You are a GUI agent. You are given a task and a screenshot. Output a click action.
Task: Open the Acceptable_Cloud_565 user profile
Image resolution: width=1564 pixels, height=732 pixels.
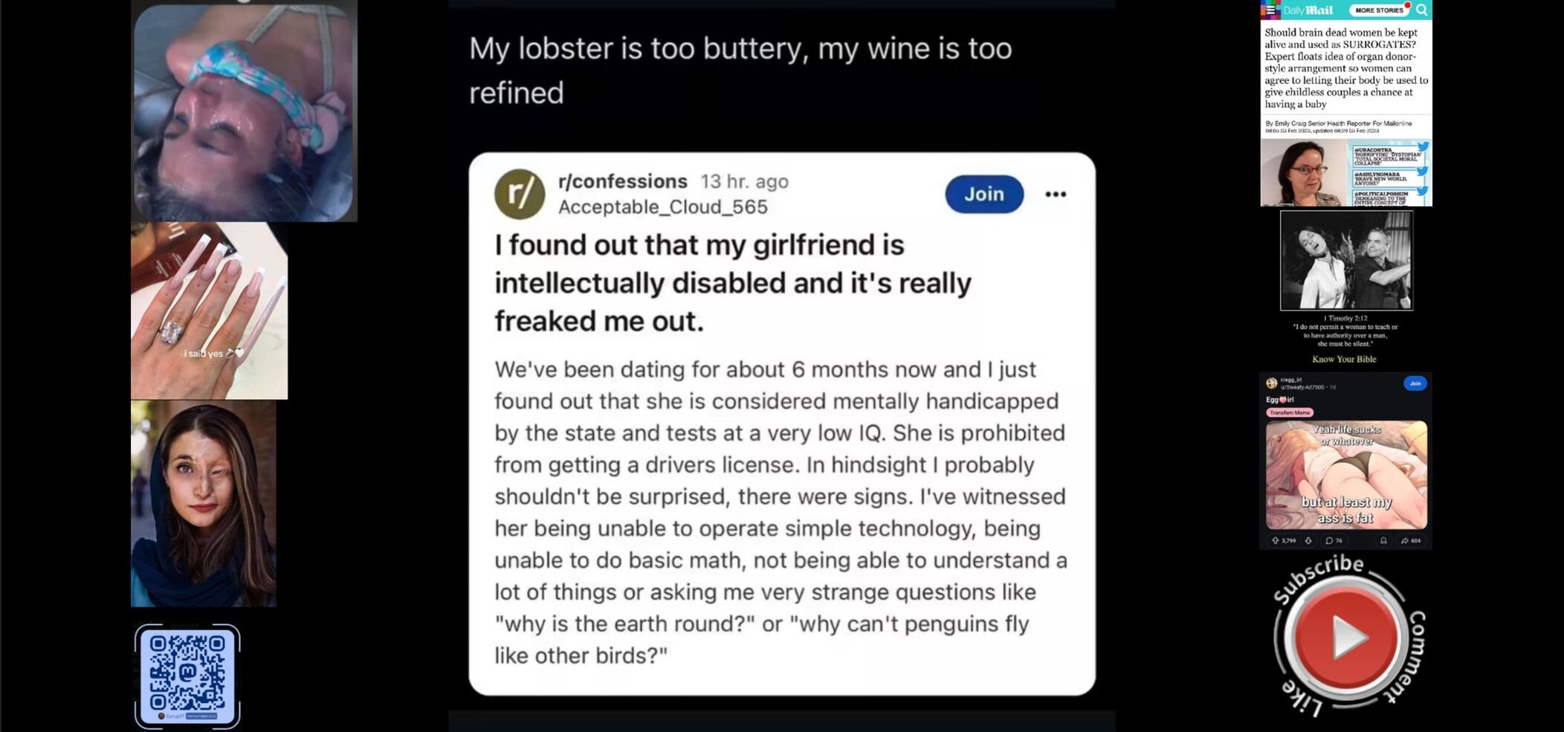pos(662,207)
